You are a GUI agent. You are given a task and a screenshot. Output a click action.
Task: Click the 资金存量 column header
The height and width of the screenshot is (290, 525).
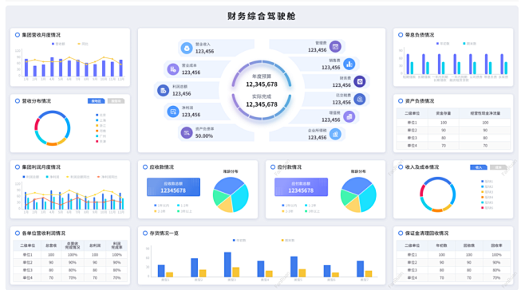point(444,113)
